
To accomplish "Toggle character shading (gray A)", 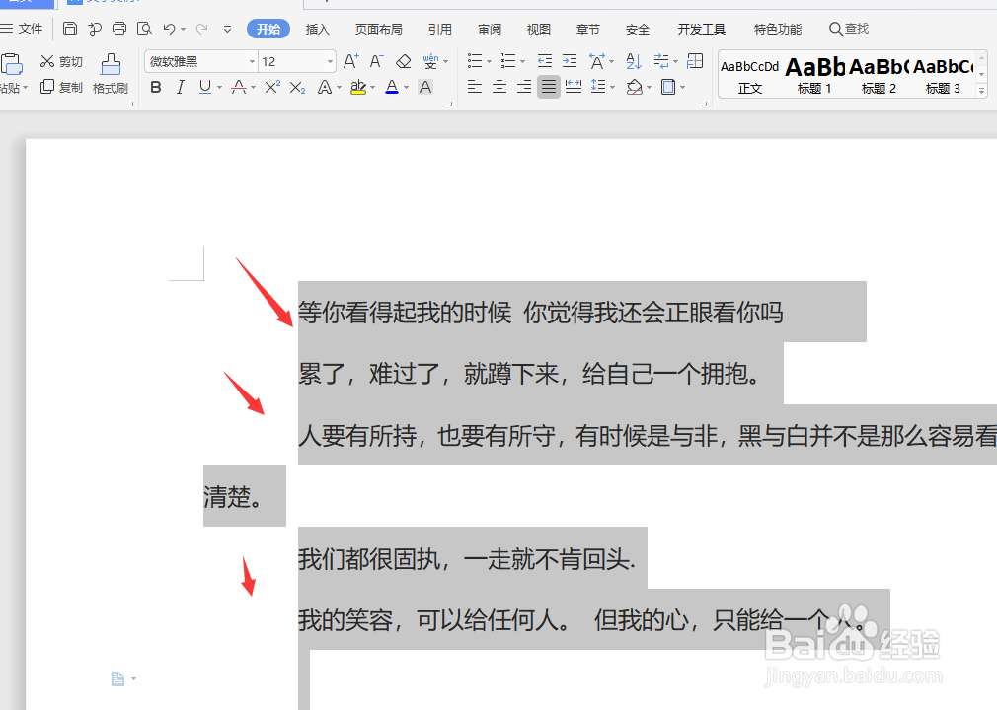I will point(425,87).
